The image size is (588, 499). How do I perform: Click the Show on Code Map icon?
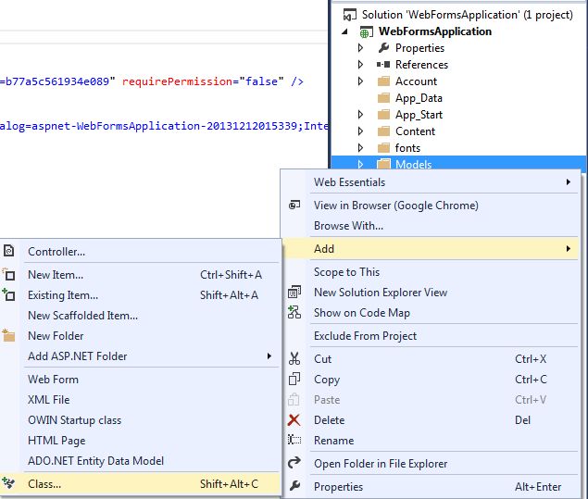click(294, 312)
